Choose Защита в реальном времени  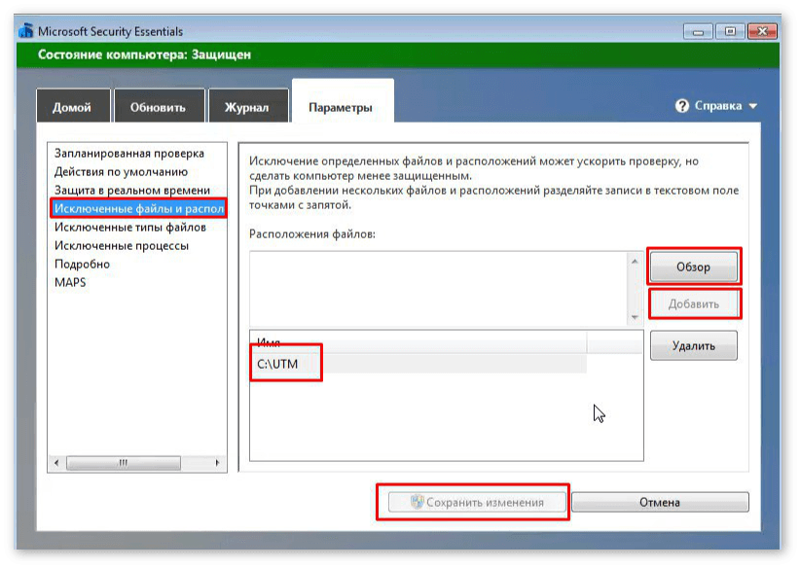pos(132,191)
